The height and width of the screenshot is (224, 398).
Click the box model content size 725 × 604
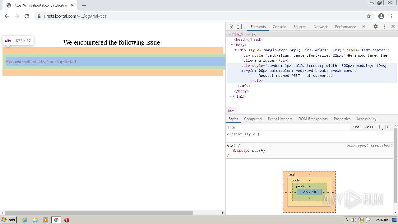point(309,192)
